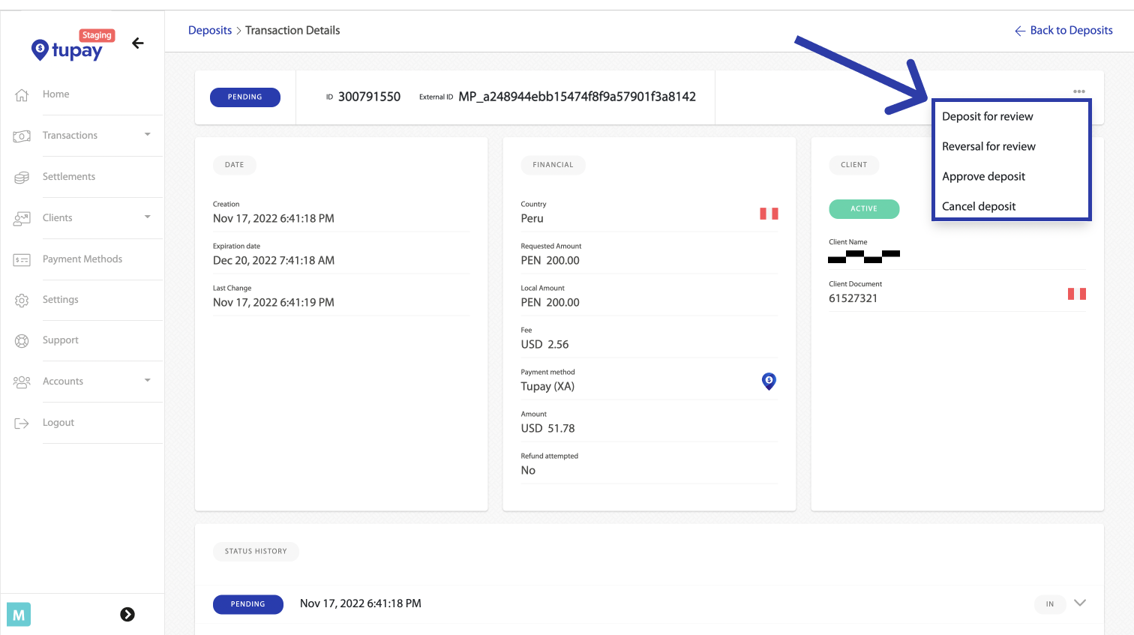
Task: Choose Reversal for review option
Action: click(988, 146)
